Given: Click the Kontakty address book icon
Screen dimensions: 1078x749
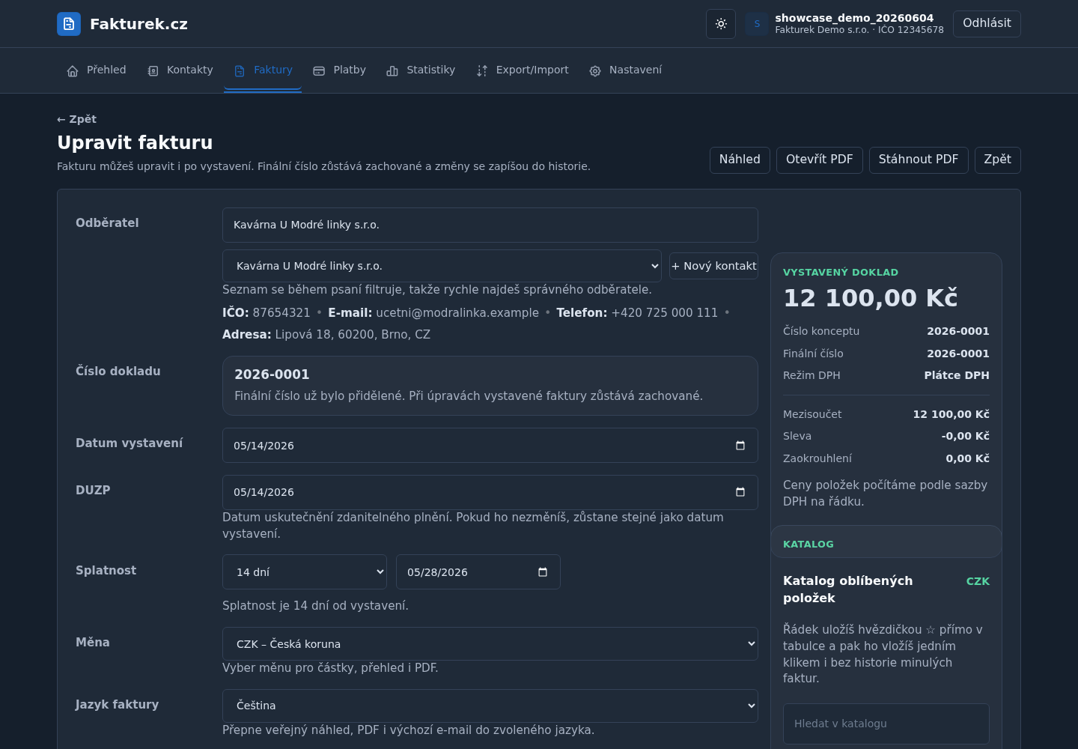Looking at the screenshot, I should (153, 71).
